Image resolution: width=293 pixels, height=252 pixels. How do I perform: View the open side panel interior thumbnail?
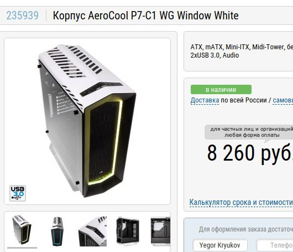(x=128, y=230)
